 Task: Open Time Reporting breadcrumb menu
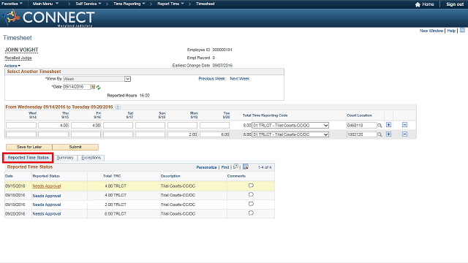tap(129, 4)
